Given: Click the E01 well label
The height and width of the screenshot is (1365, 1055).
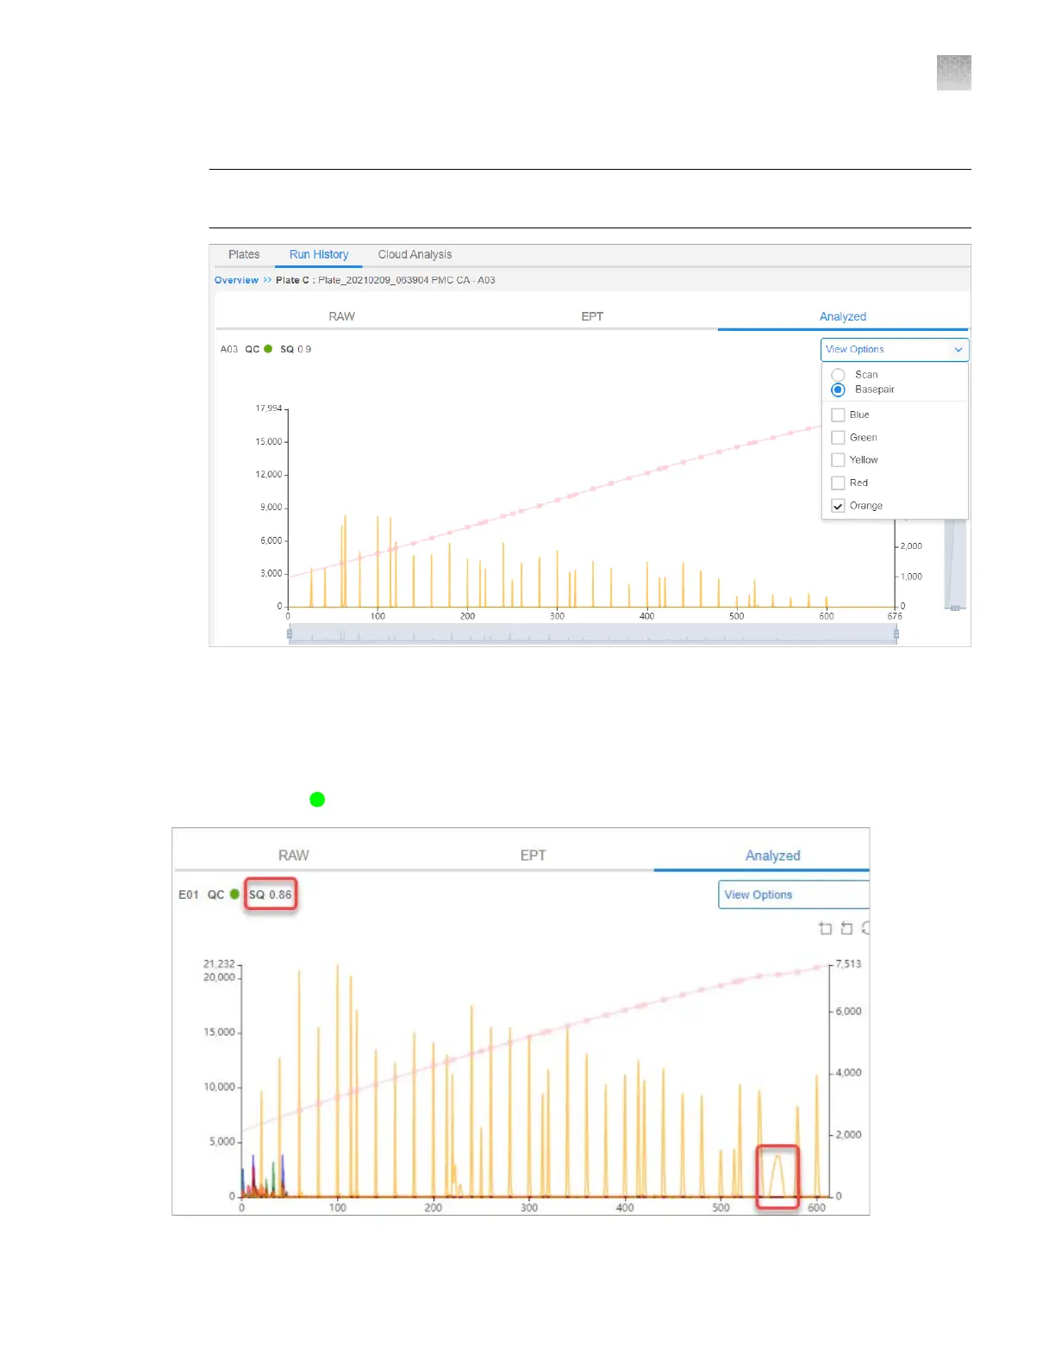Looking at the screenshot, I should 188,894.
